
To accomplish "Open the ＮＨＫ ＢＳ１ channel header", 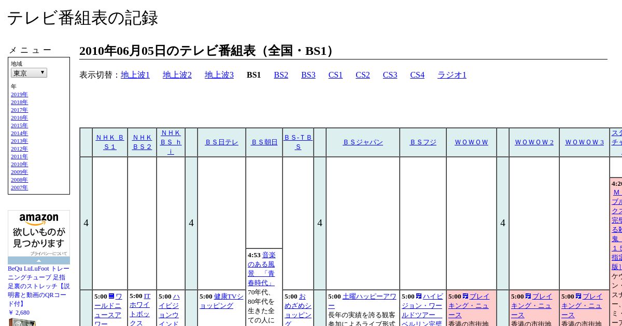I will tap(110, 142).
